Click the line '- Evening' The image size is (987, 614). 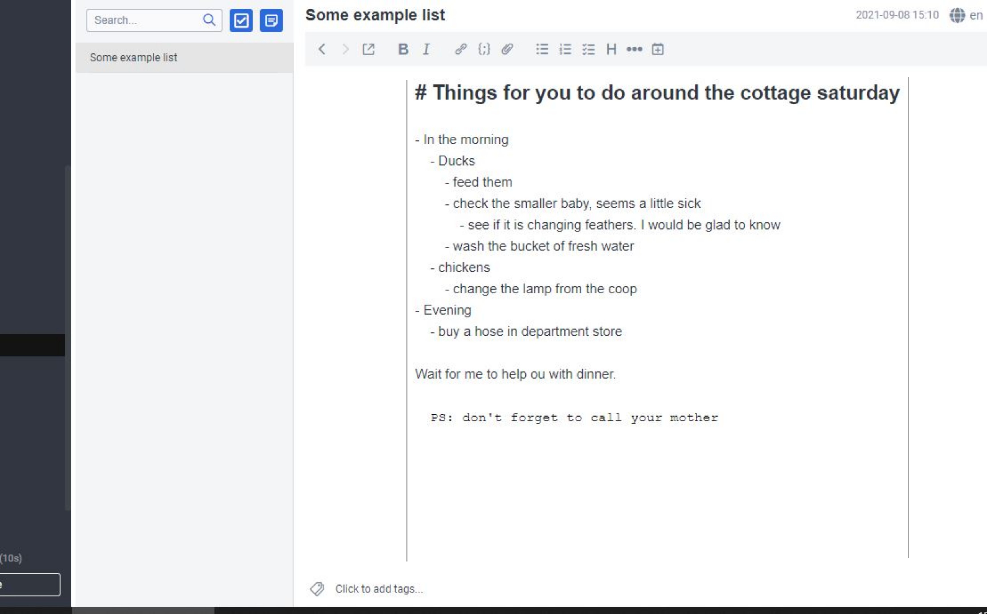443,310
